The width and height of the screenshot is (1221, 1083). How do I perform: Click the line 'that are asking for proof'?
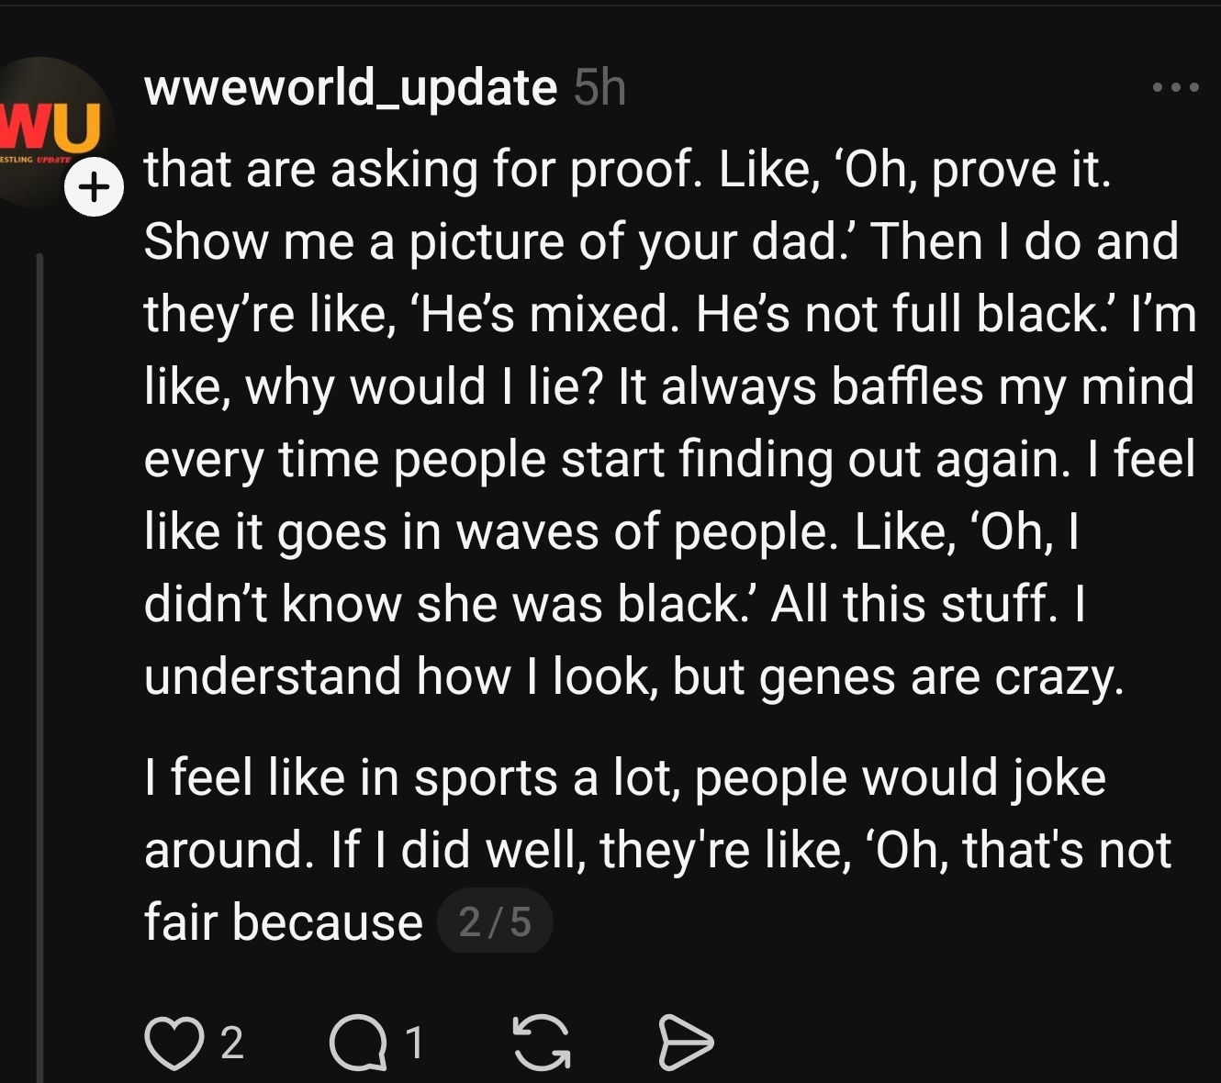tap(422, 170)
